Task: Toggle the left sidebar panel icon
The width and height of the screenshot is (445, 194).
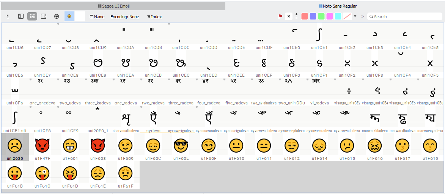Action: pyautogui.click(x=21, y=16)
